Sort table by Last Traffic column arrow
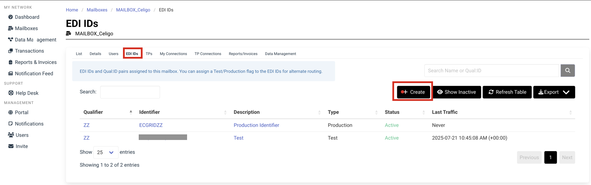Screen dimensions: 591x185 [571, 112]
